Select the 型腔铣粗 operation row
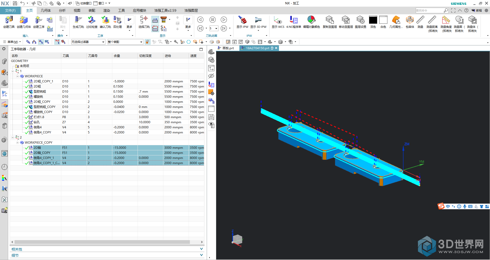 107,92
